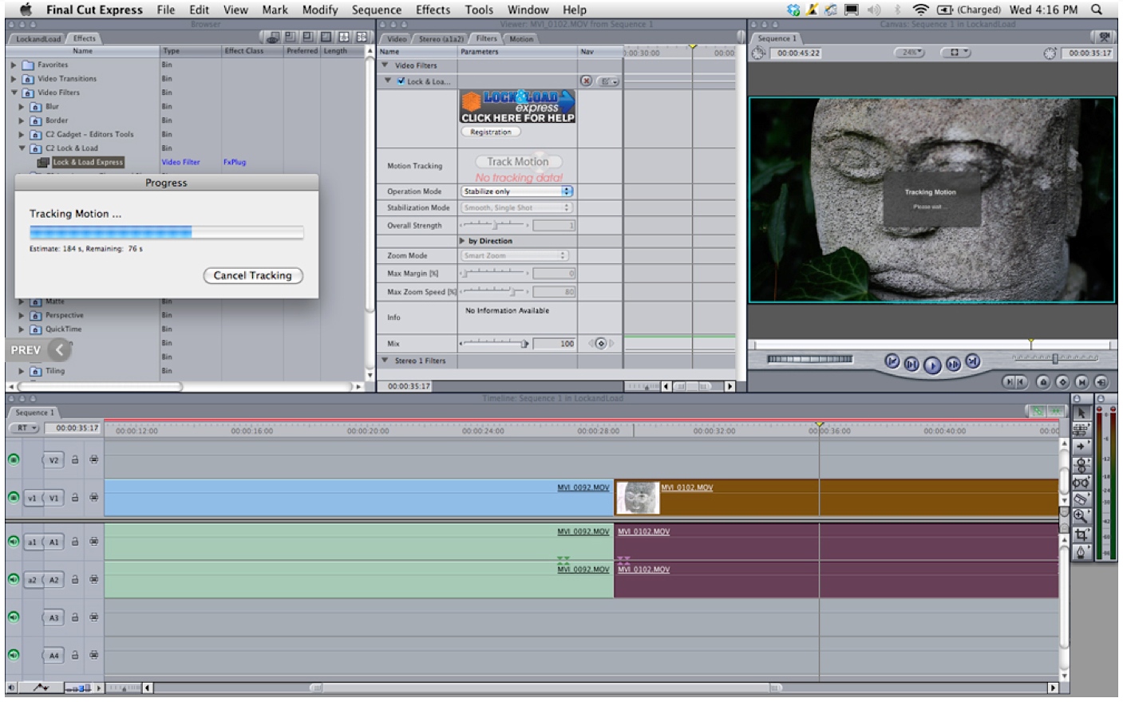1123x702 pixels.
Task: Click the PREV navigation button
Action: [38, 349]
